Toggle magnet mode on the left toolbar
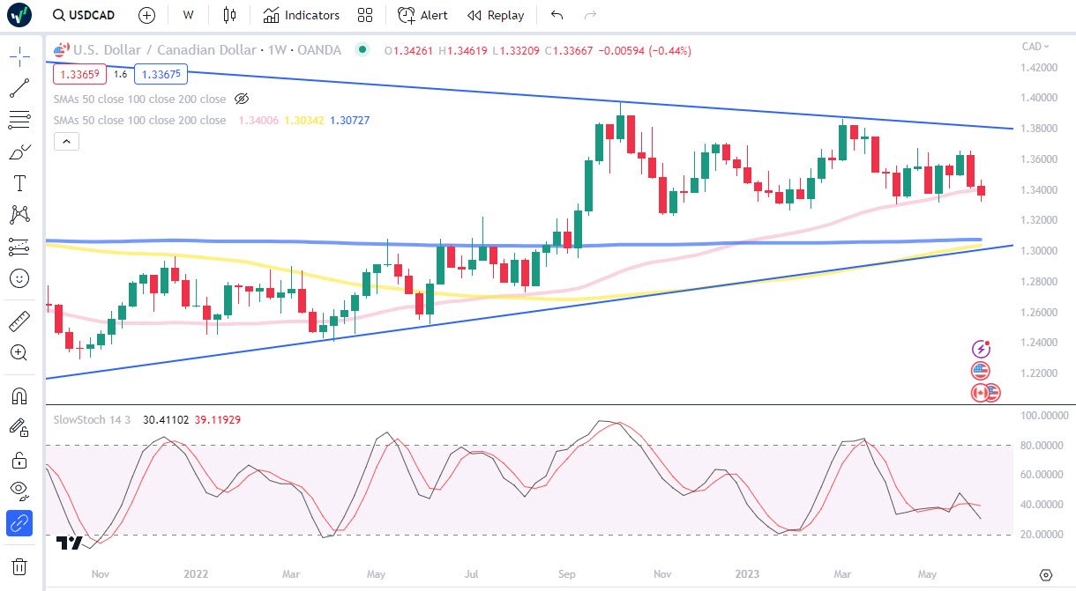Screen dimensions: 1076x591 point(19,396)
